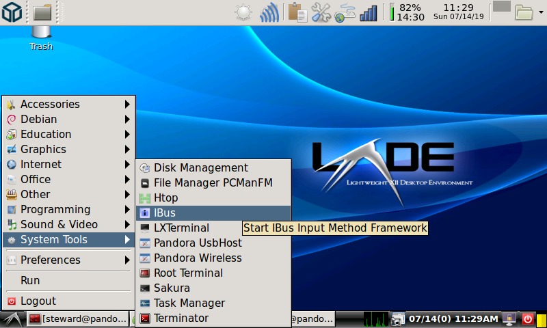Click the Sound & Video category icon
Image resolution: width=547 pixels, height=328 pixels.
click(x=12, y=225)
